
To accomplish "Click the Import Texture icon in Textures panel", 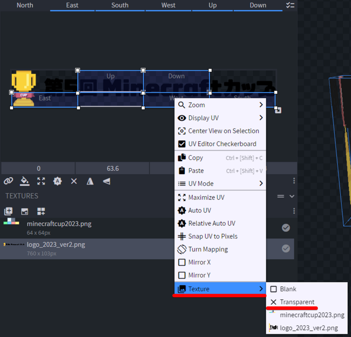I will 8,211.
